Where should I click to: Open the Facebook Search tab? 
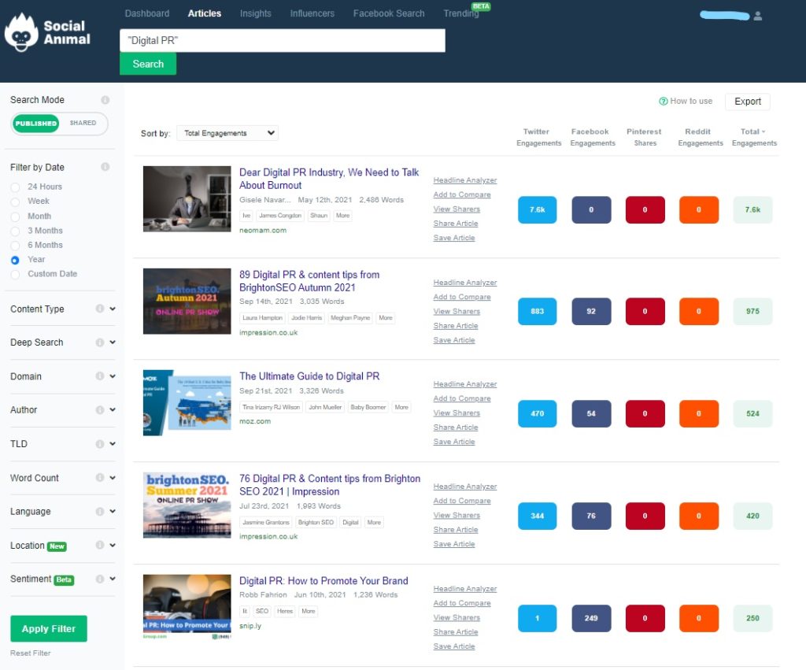point(389,13)
